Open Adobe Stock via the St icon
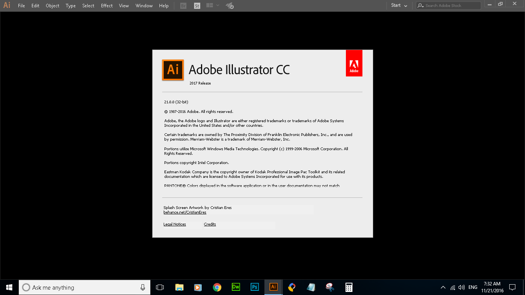525x295 pixels. 197,6
